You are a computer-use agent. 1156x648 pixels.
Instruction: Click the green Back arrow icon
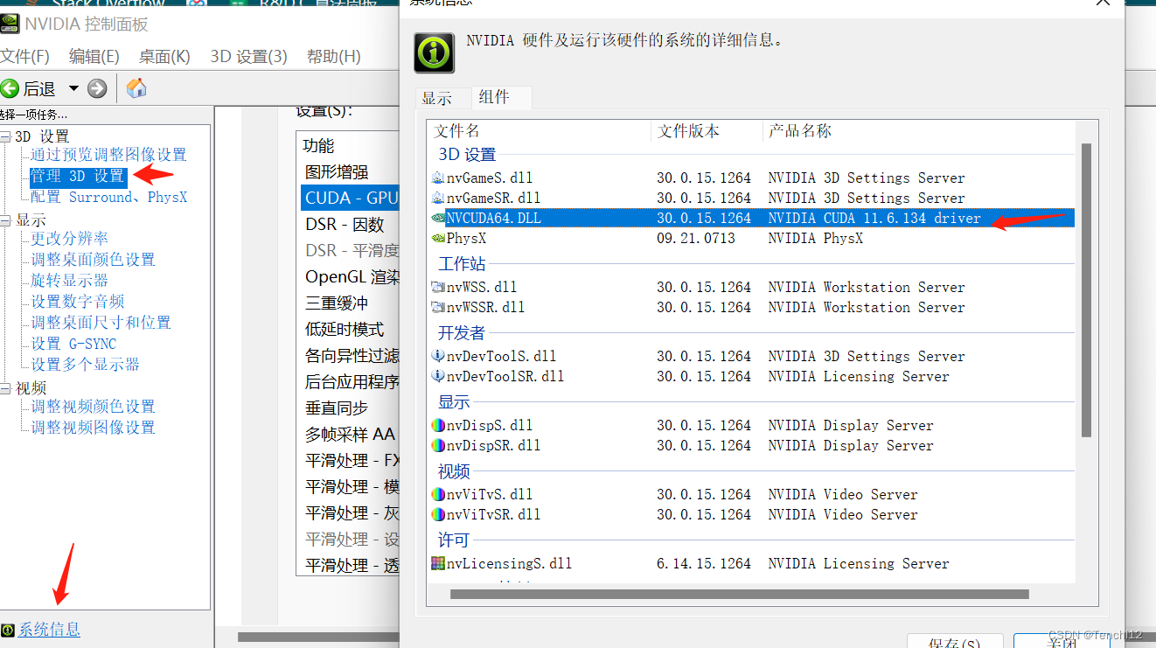click(10, 88)
